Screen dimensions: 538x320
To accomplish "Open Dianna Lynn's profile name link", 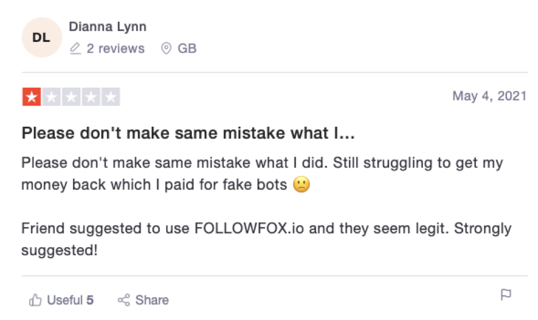I will [x=107, y=26].
